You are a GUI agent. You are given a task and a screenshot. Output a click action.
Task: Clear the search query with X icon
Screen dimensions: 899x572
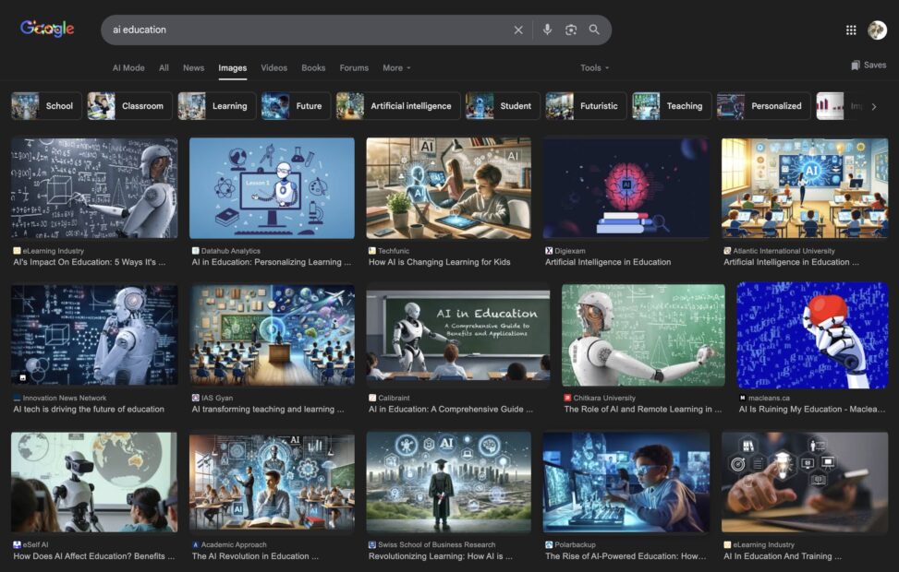click(518, 30)
